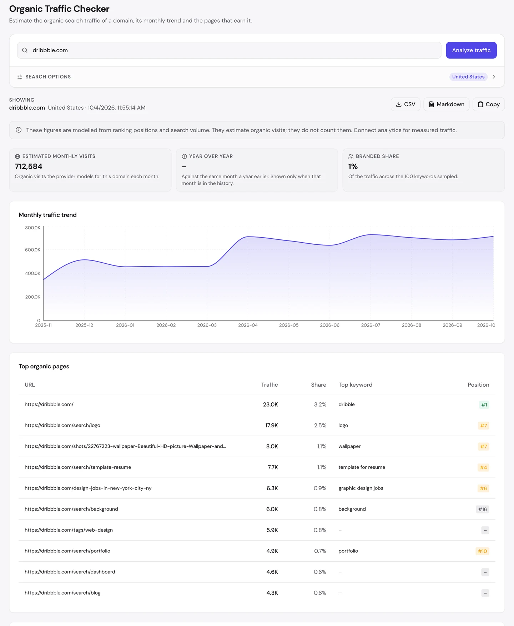Click the #16 position badge for background
Screen dimensions: 514x626
point(483,510)
